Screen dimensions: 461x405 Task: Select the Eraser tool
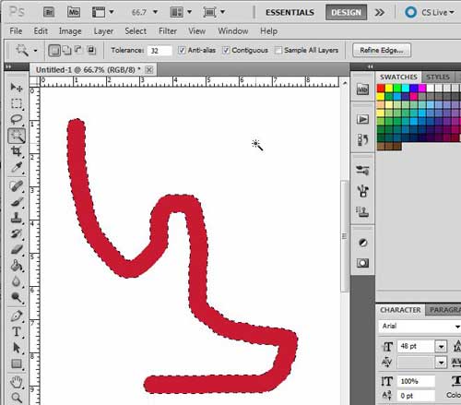(17, 249)
